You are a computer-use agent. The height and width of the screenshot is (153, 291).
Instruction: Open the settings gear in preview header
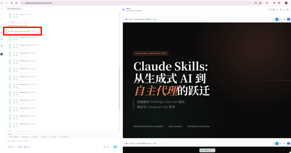tap(288, 10)
